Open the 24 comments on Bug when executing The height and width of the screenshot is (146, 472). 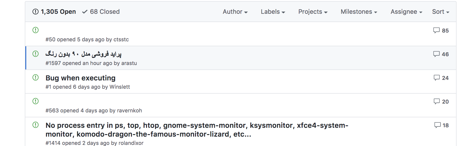(436, 78)
